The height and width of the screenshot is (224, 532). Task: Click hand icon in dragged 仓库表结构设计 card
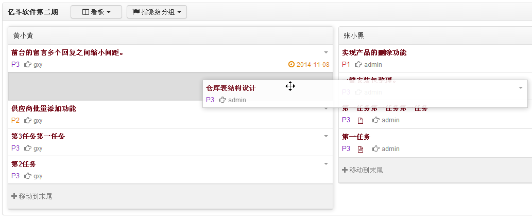click(x=222, y=100)
